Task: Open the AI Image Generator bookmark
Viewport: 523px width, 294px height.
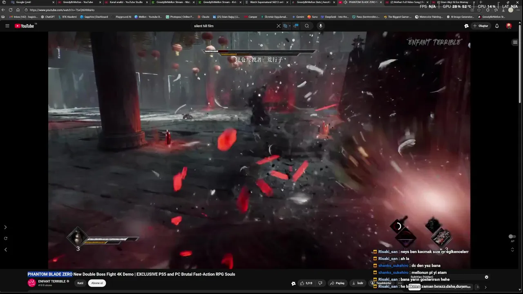Action: (x=460, y=17)
